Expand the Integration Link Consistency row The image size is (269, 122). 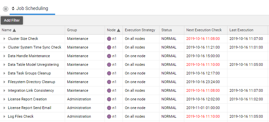(x=4, y=90)
